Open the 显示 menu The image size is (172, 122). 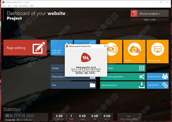coord(9,6)
